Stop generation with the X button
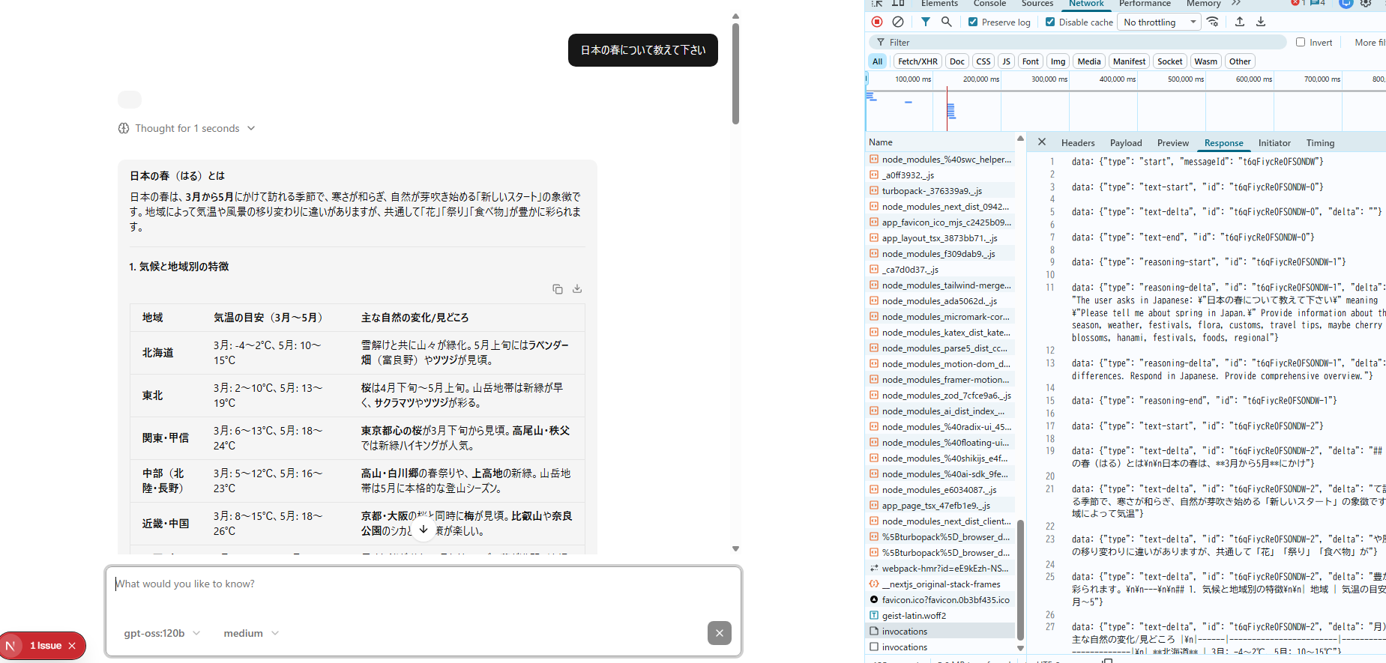The width and height of the screenshot is (1386, 663). point(720,633)
